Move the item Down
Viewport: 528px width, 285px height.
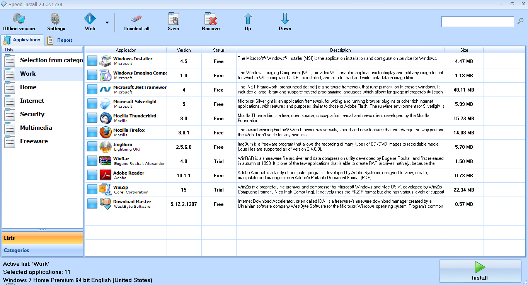point(285,22)
